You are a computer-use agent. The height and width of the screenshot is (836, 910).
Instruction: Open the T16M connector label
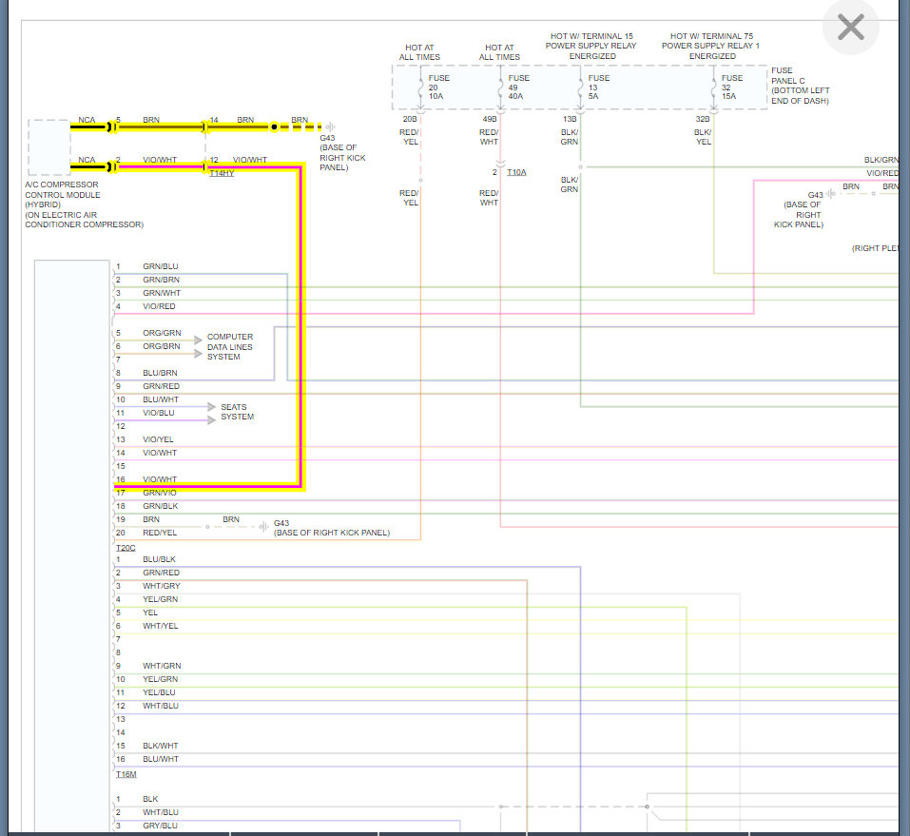126,774
